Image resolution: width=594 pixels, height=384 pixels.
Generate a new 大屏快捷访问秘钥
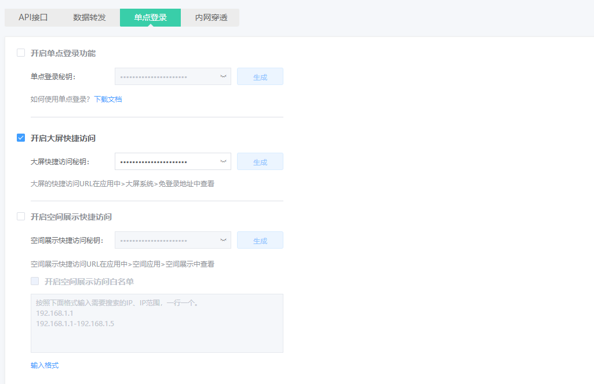[x=260, y=162]
